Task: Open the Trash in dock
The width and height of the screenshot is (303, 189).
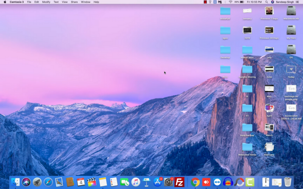Action: coord(288,182)
